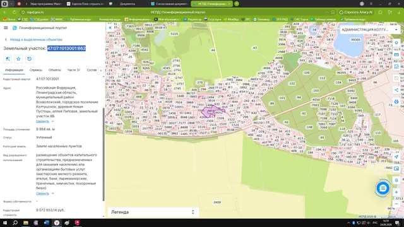Click the my-location arrow icon on the map
Image resolution: width=404 pixels, height=227 pixels.
point(396,157)
